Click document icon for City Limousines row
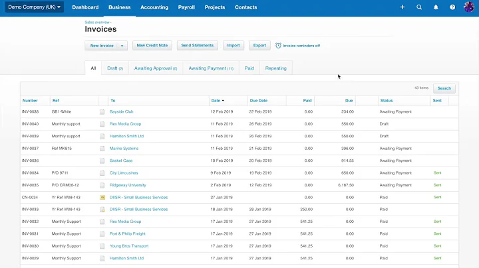479x268 pixels. click(102, 173)
